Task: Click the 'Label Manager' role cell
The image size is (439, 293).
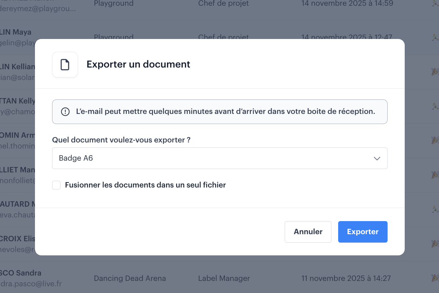Action: pyautogui.click(x=224, y=278)
